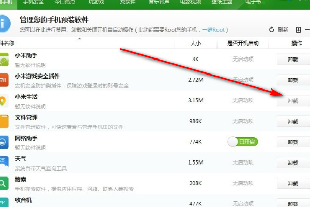Click the 986K size value
This screenshot has height=207, width=310.
(x=195, y=121)
